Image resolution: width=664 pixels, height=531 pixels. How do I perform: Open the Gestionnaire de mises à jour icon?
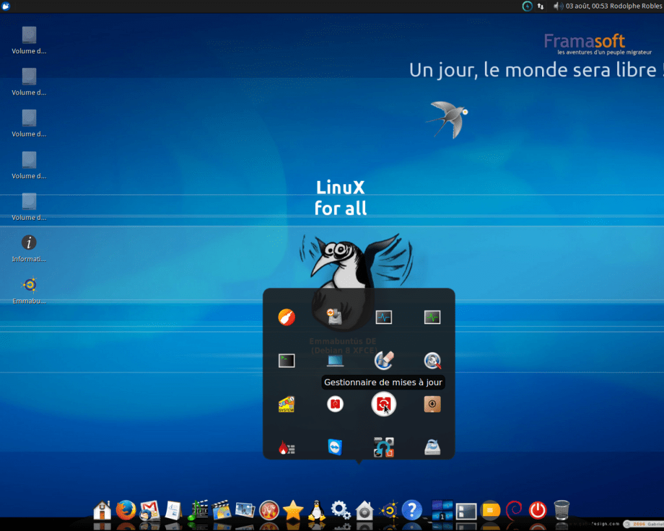coord(384,405)
